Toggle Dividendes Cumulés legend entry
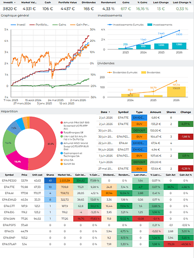 (122, 72)
